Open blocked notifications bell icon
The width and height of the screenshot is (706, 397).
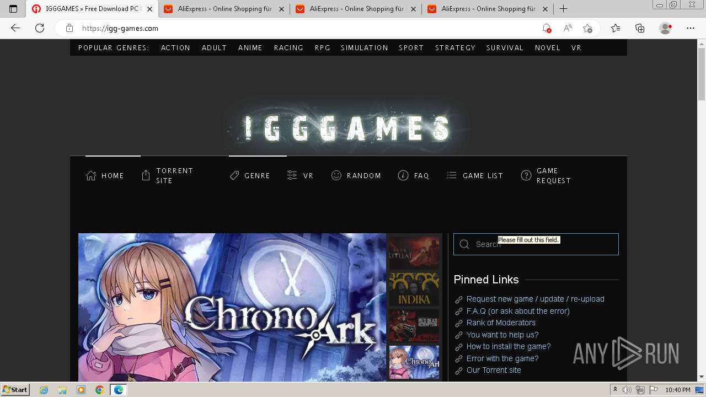click(546, 28)
